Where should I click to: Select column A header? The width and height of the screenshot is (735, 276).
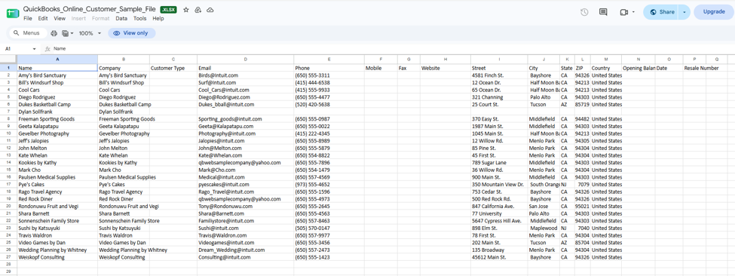click(57, 59)
